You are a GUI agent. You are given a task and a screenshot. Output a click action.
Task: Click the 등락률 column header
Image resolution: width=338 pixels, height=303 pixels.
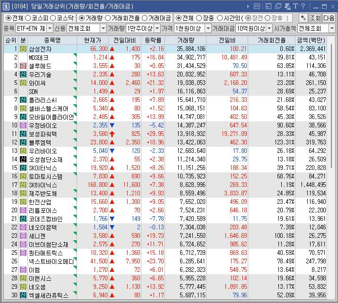tap(153, 40)
